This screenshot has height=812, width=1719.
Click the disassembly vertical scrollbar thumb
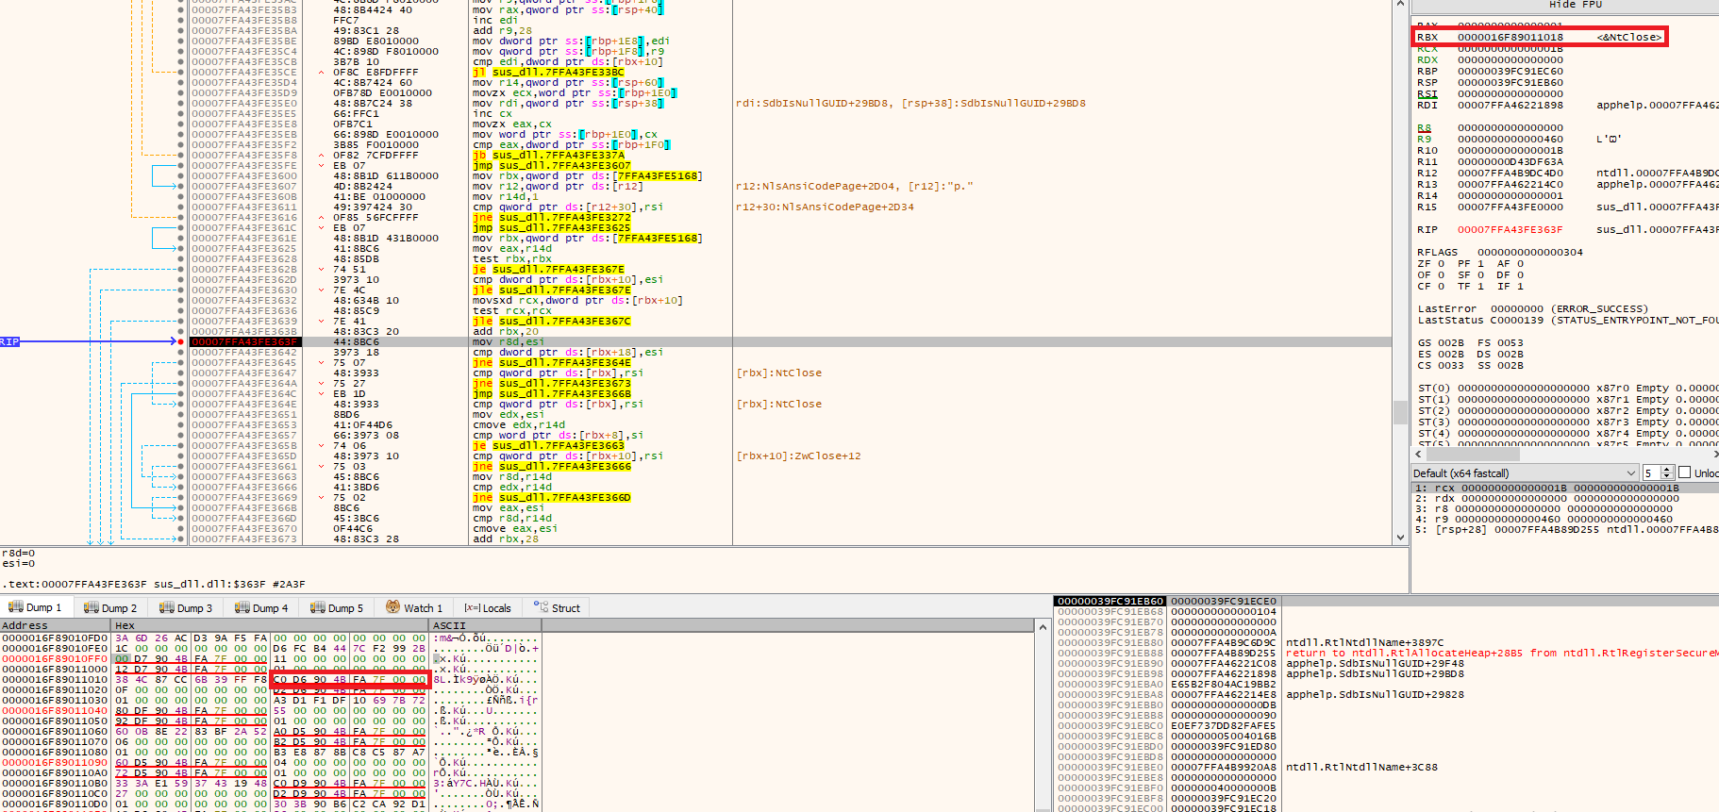1400,412
